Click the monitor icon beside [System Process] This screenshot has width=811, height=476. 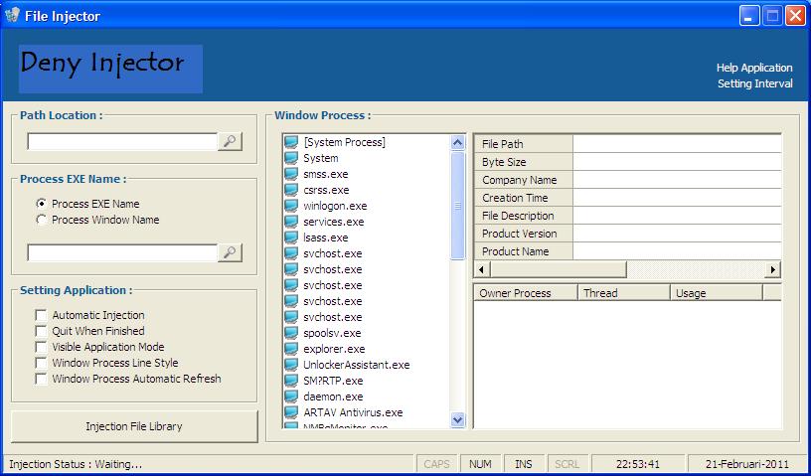pos(291,142)
